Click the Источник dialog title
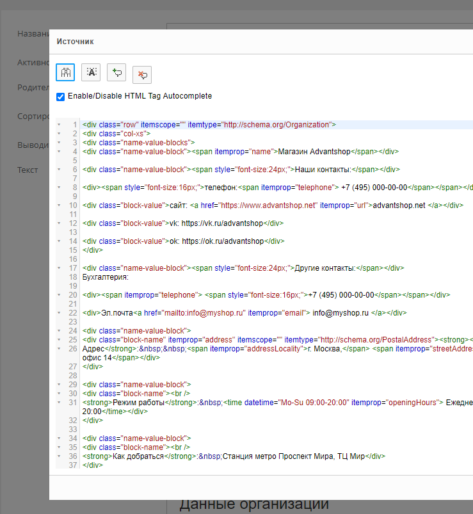The width and height of the screenshot is (473, 514). click(x=76, y=42)
